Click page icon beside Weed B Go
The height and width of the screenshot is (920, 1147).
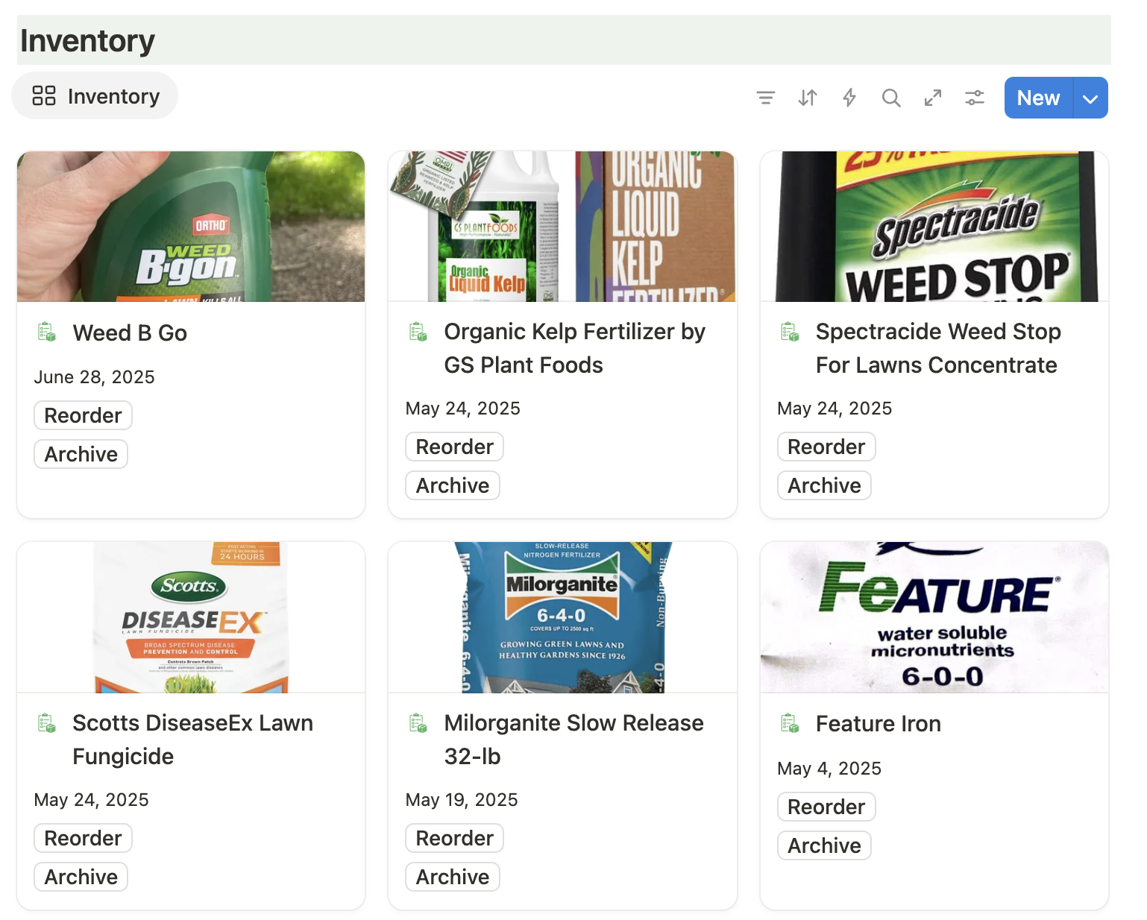(47, 333)
